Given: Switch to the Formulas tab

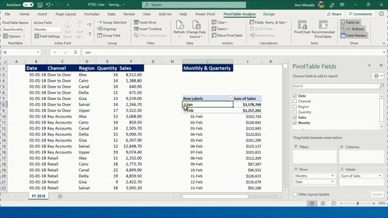Looking at the screenshot, I should 92,14.
